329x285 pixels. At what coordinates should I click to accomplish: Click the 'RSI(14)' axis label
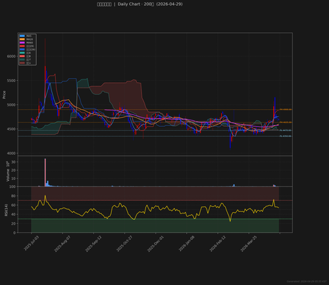(6, 210)
